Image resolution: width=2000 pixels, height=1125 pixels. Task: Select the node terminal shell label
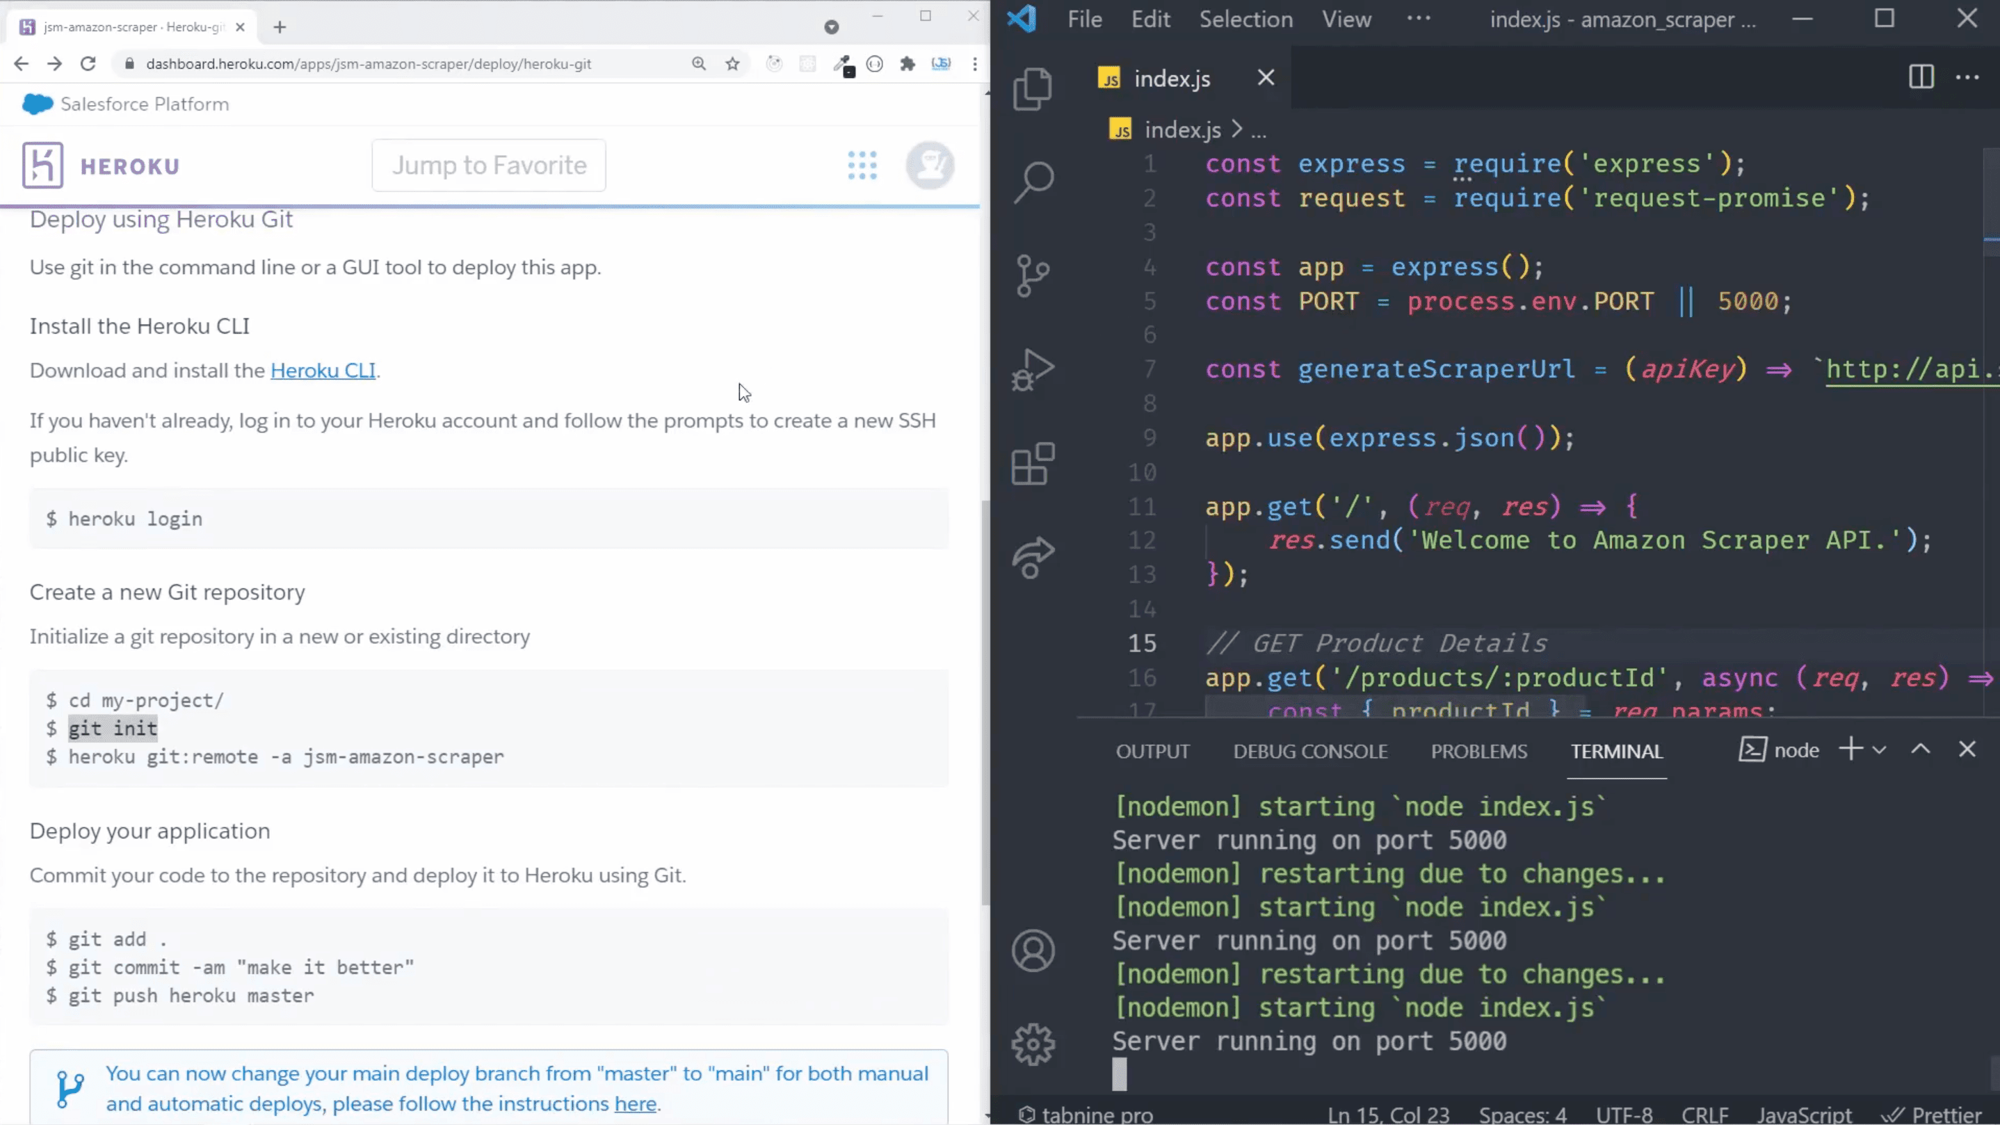[x=1779, y=750]
